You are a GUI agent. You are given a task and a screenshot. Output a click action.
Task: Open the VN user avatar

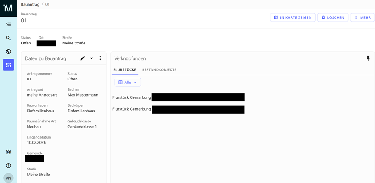click(8, 178)
